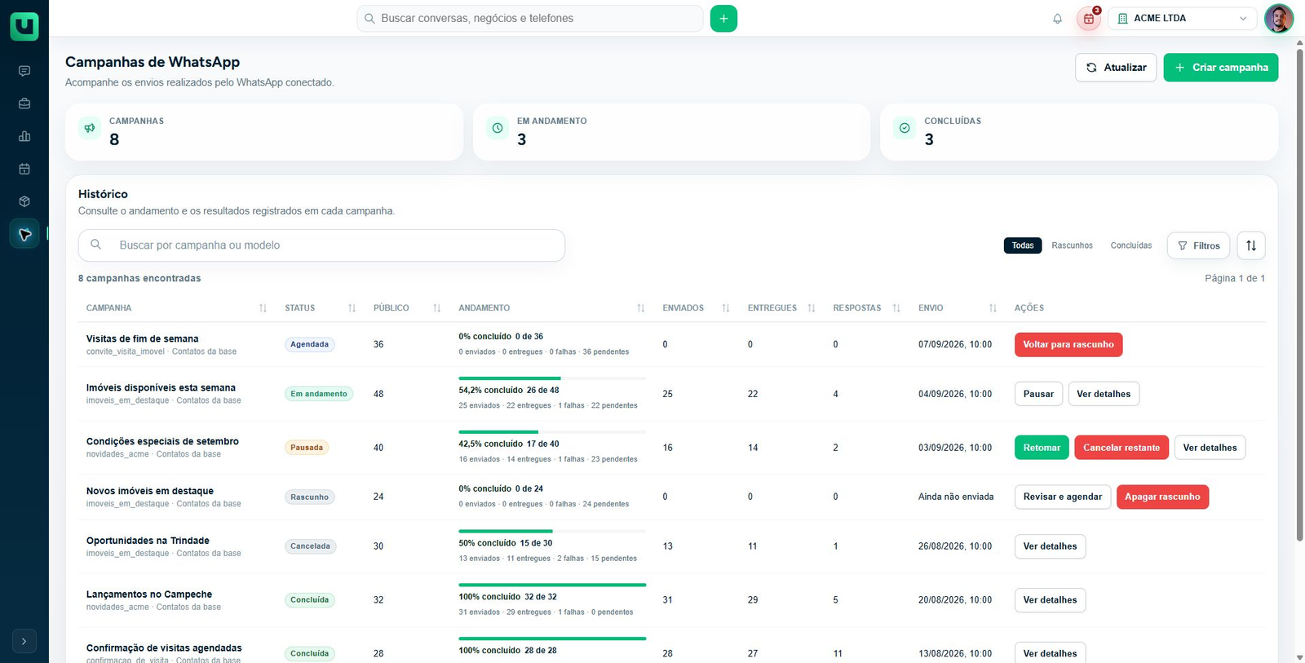Expand the sidebar with the chevron button
Viewport: 1305px width, 663px height.
tap(24, 641)
